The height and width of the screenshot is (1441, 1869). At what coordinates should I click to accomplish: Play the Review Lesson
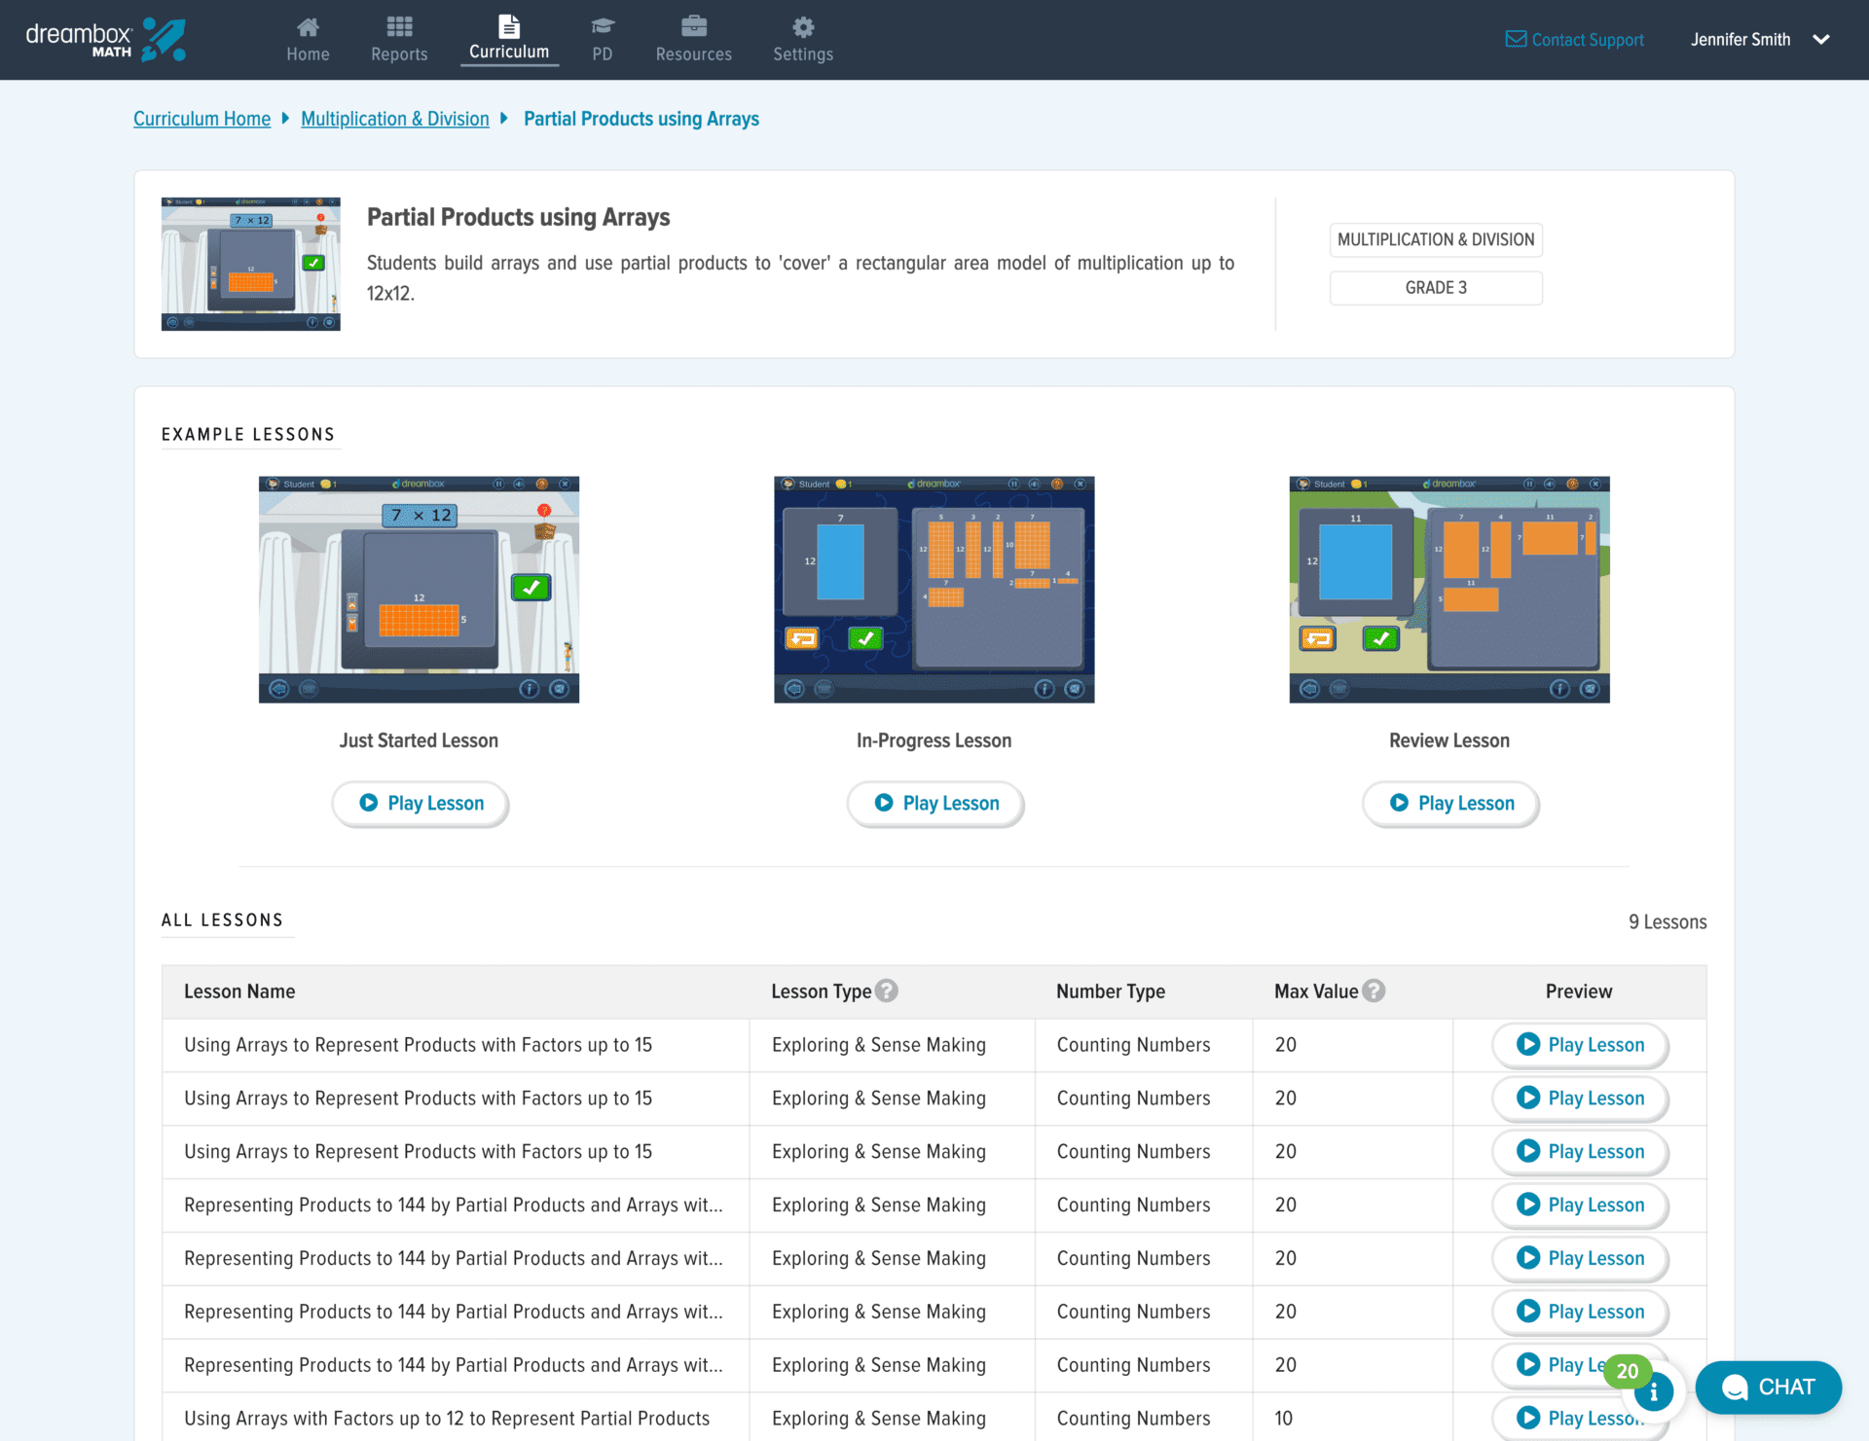1450,803
